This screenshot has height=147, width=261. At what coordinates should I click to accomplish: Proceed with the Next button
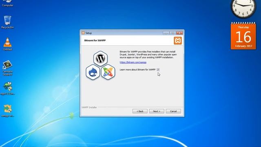(x=157, y=111)
